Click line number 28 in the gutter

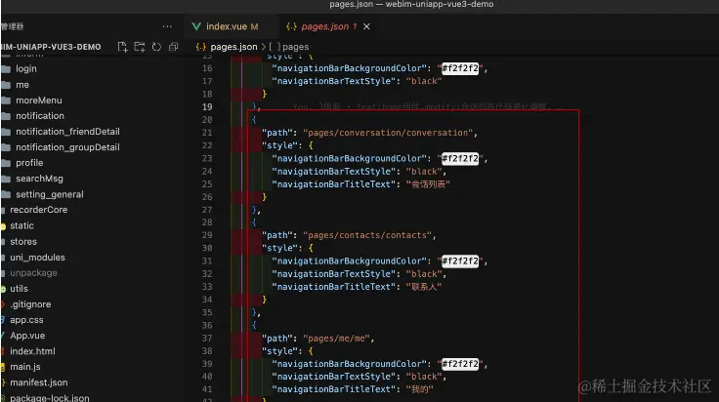point(207,222)
